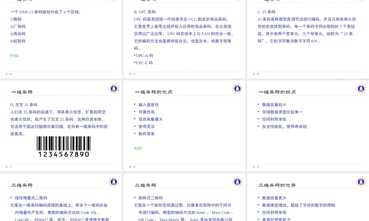Click the play triangle beside slide number 19
This screenshot has height=221, width=369.
254,166
